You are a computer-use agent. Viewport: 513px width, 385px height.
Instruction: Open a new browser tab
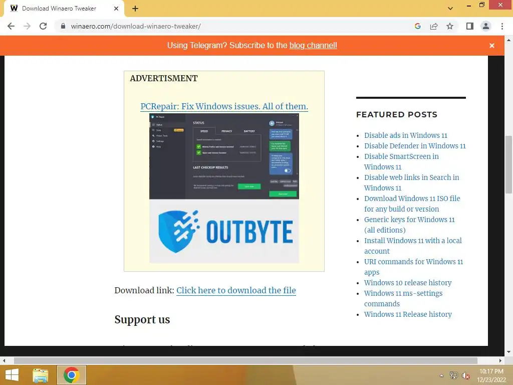135,9
